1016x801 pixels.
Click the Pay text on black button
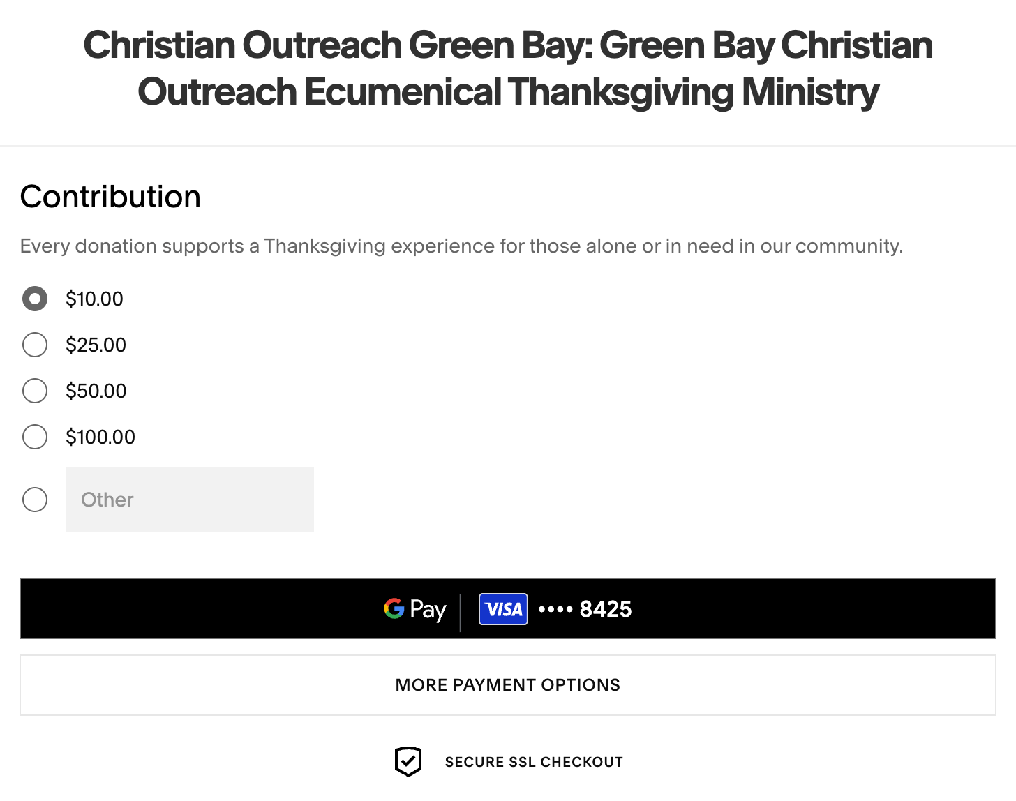pos(428,610)
